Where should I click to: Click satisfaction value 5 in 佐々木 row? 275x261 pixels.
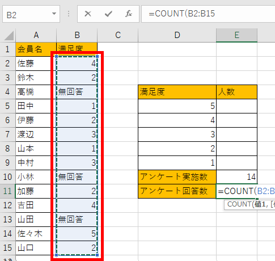pyautogui.click(x=77, y=234)
